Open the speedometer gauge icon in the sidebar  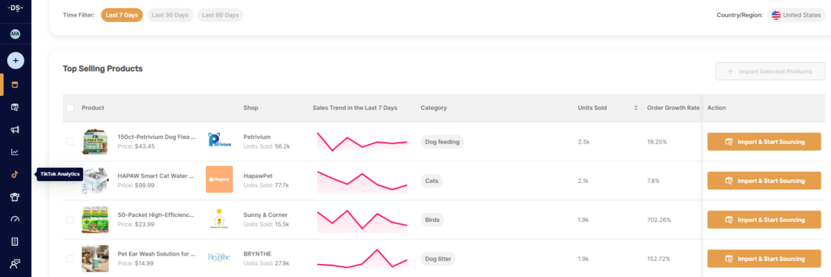15,219
